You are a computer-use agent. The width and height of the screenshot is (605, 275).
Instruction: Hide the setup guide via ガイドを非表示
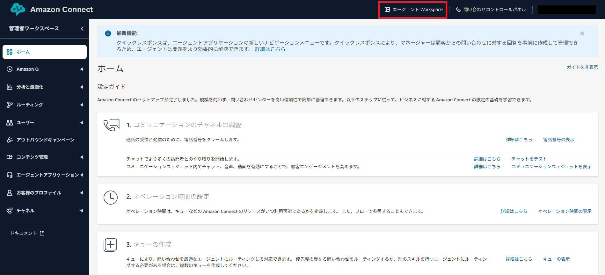[x=582, y=67]
